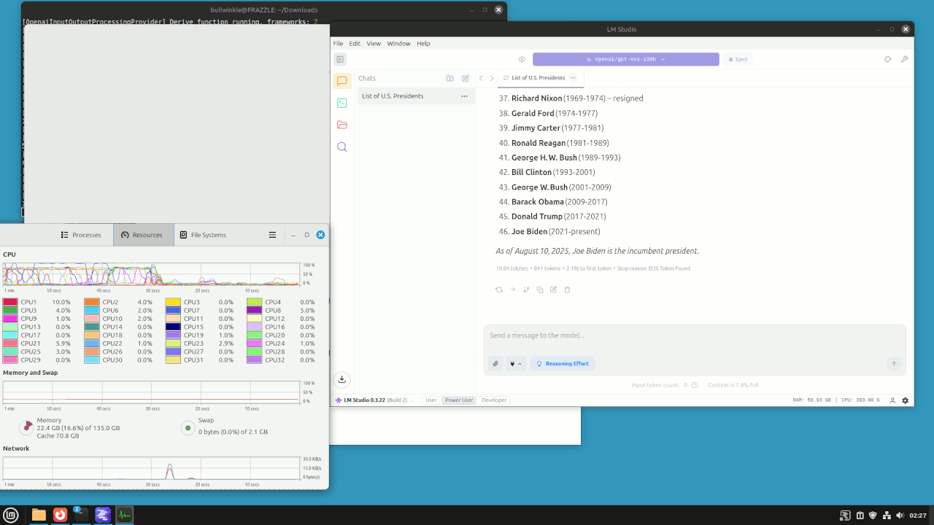934x525 pixels.
Task: Delete the assistant message
Action: pyautogui.click(x=567, y=289)
